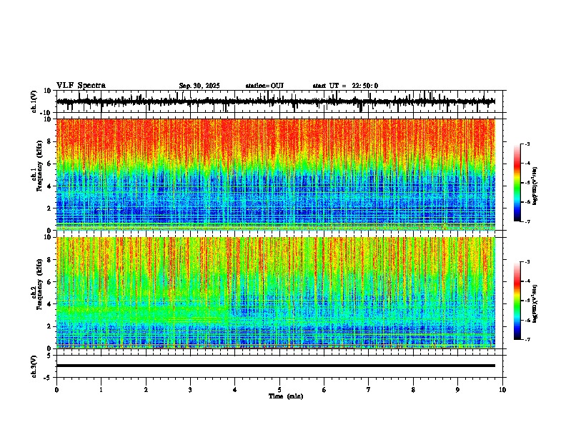Click ch.1 color bar label "-7"
Viewport: 566px width, 437px height.
[x=527, y=221]
